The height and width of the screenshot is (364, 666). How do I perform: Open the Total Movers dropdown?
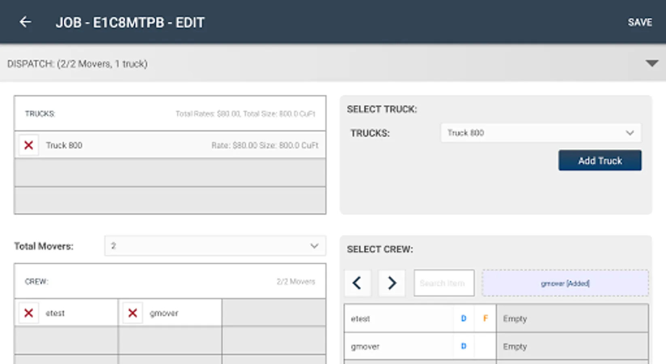215,246
